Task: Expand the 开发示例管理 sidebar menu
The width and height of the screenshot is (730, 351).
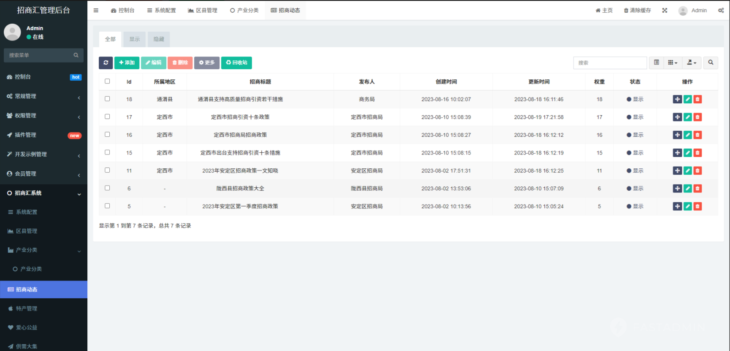Action: (43, 154)
